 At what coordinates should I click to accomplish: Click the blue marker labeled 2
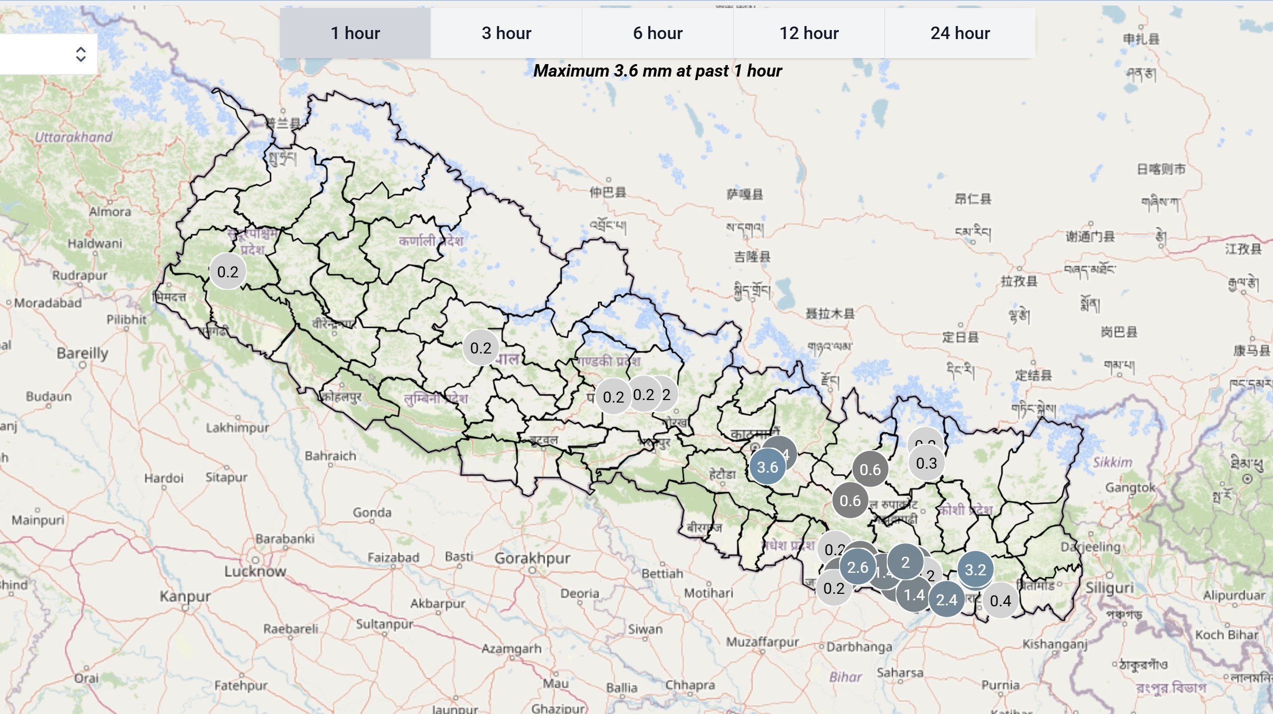[x=905, y=562]
